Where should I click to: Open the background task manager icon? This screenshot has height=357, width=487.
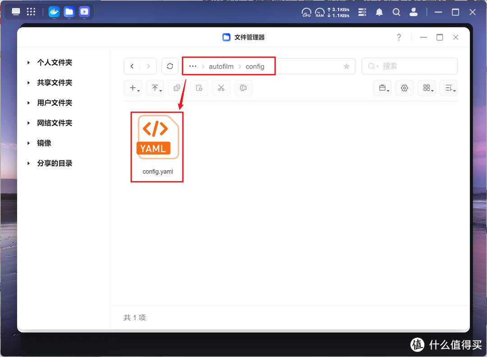click(382, 88)
